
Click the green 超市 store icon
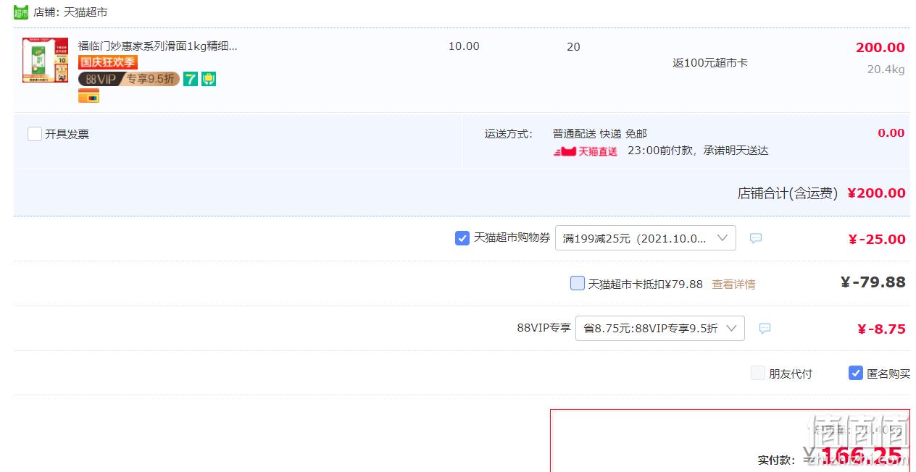[x=21, y=12]
